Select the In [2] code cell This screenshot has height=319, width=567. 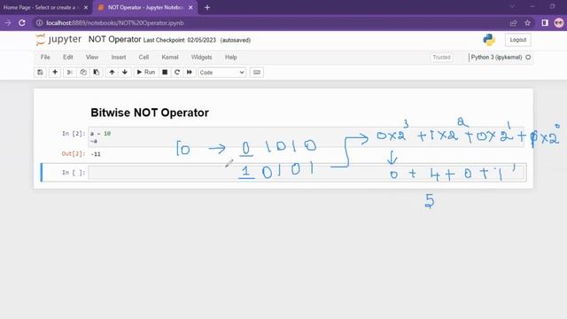click(x=306, y=137)
